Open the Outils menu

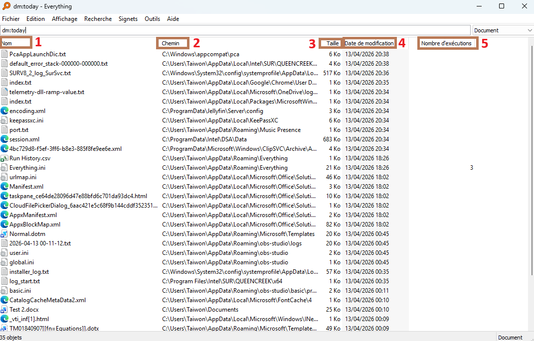coord(152,19)
